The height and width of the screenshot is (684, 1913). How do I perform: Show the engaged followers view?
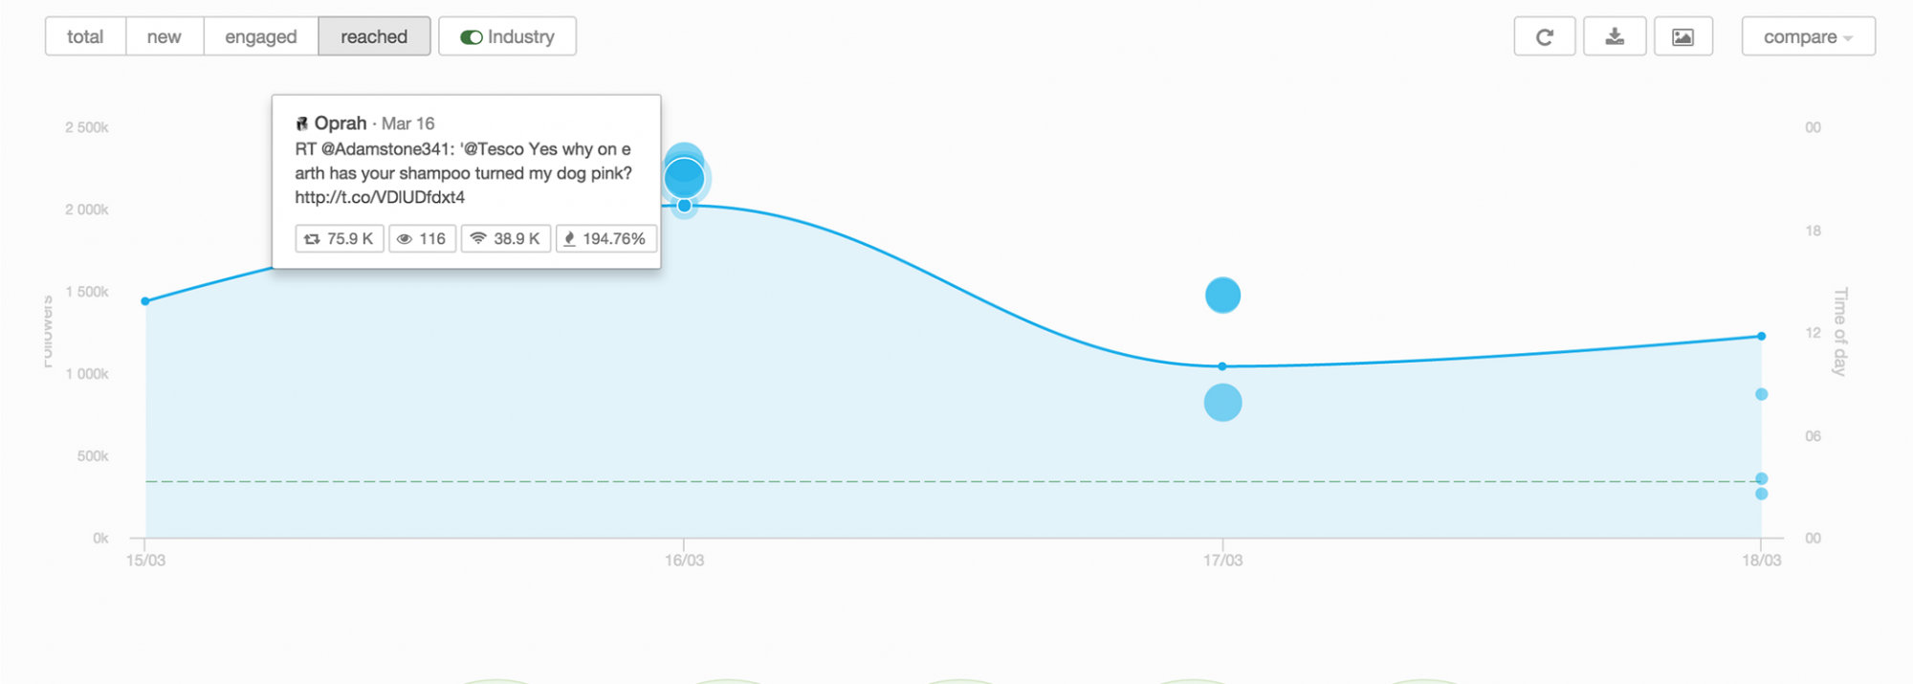click(260, 37)
